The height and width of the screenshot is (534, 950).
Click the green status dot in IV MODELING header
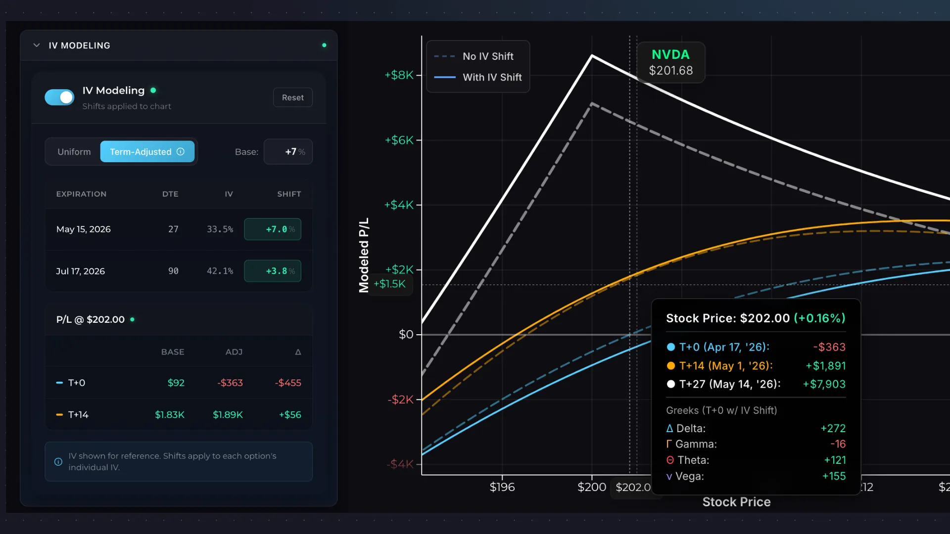pyautogui.click(x=324, y=45)
